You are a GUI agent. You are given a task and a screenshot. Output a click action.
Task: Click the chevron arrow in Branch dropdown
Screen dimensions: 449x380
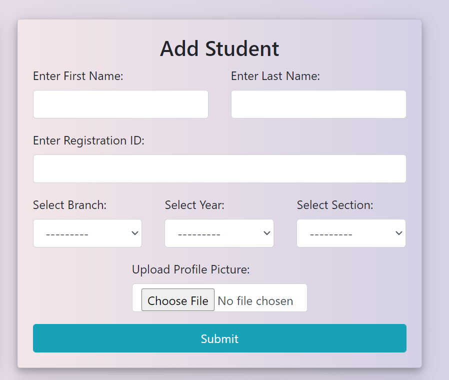coord(134,233)
